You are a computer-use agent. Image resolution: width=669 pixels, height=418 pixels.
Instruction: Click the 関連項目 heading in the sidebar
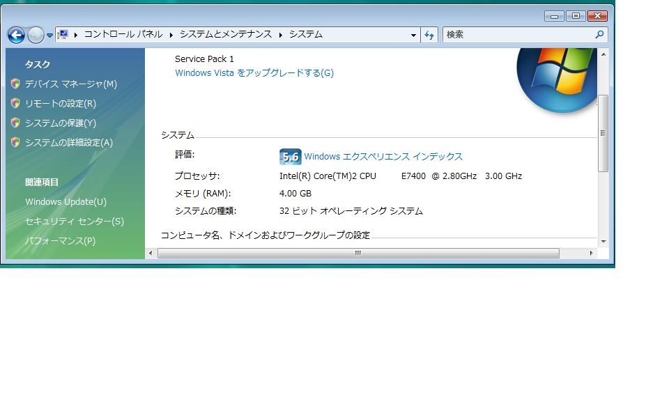(42, 182)
